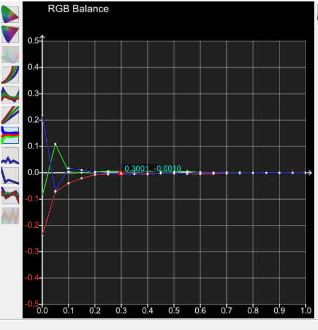Click the blue curve's peak point near 0.2
Screen dimensions: 318x330
point(43,116)
